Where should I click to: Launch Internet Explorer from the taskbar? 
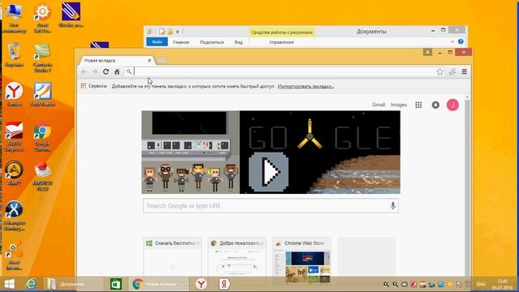click(x=31, y=284)
